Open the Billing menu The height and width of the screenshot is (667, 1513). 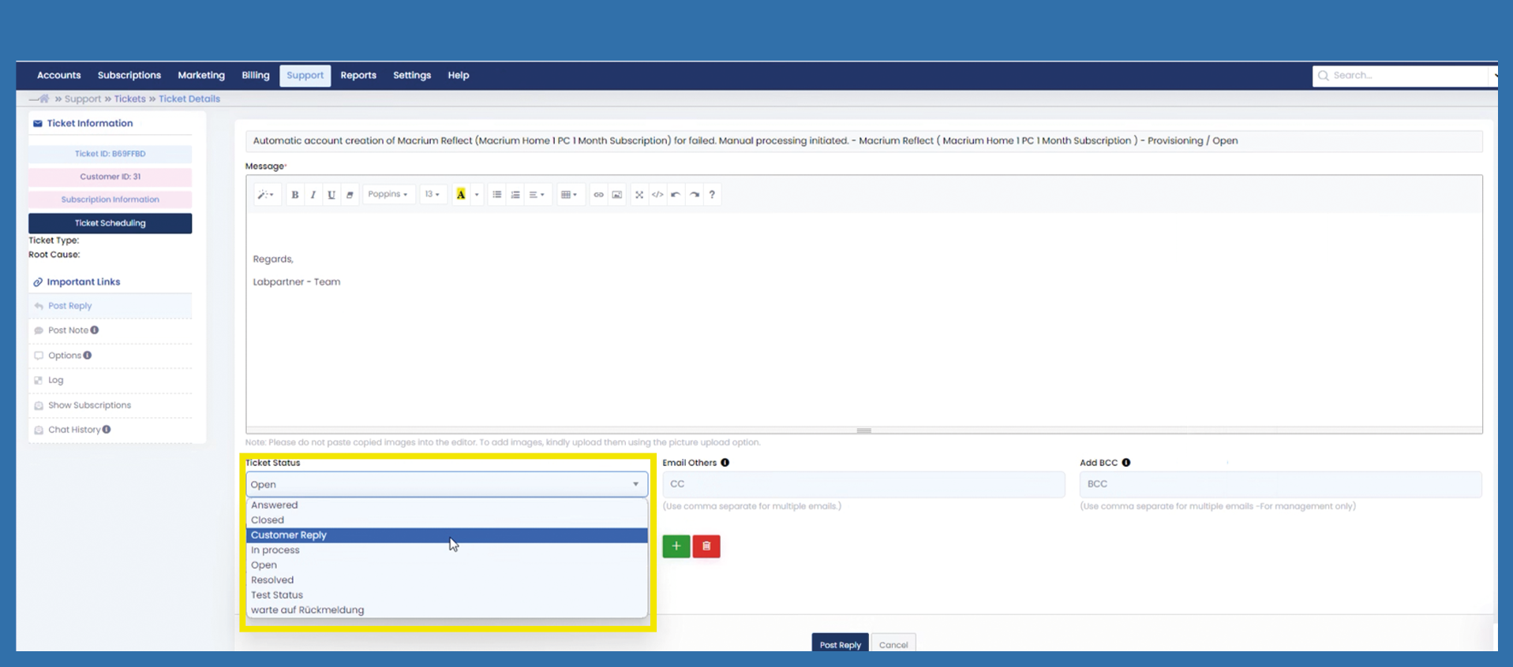255,76
